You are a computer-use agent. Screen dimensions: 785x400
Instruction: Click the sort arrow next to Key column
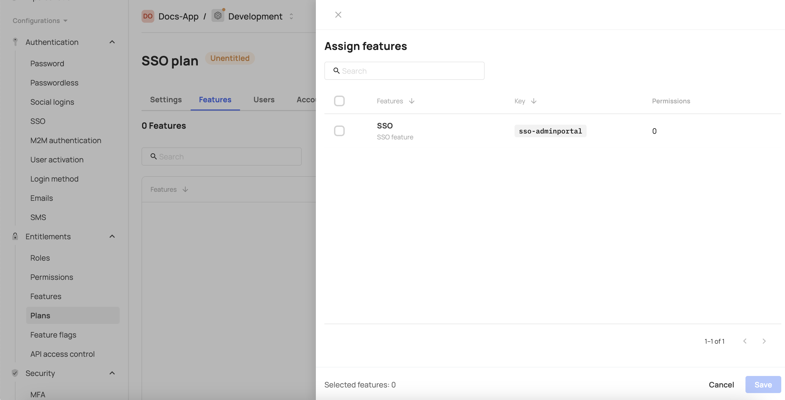click(533, 101)
